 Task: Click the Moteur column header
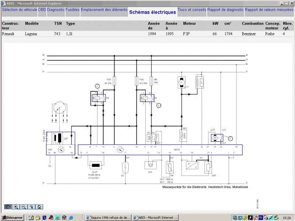pos(190,24)
